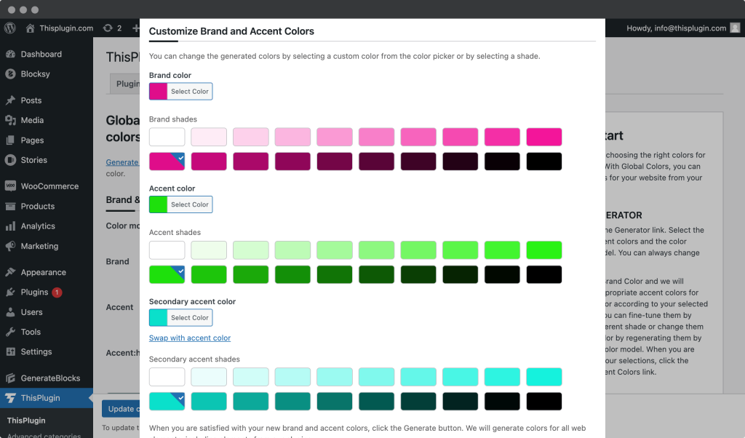Click the new content plus icon

[x=135, y=28]
